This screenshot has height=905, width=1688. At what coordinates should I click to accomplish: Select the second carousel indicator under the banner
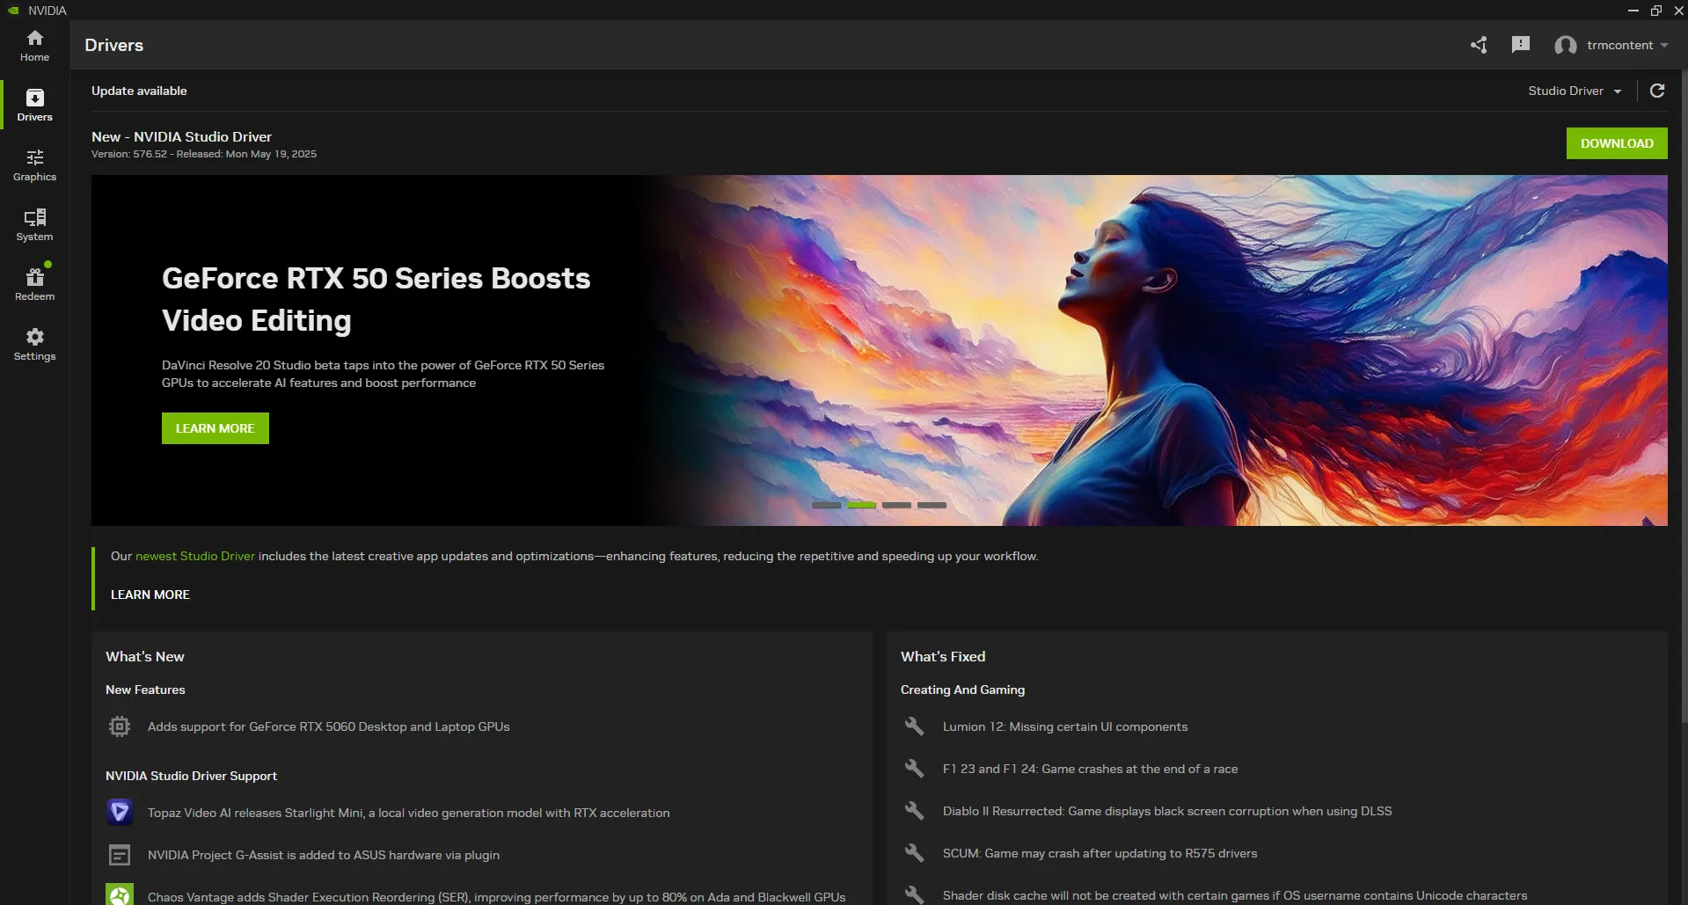click(x=862, y=505)
